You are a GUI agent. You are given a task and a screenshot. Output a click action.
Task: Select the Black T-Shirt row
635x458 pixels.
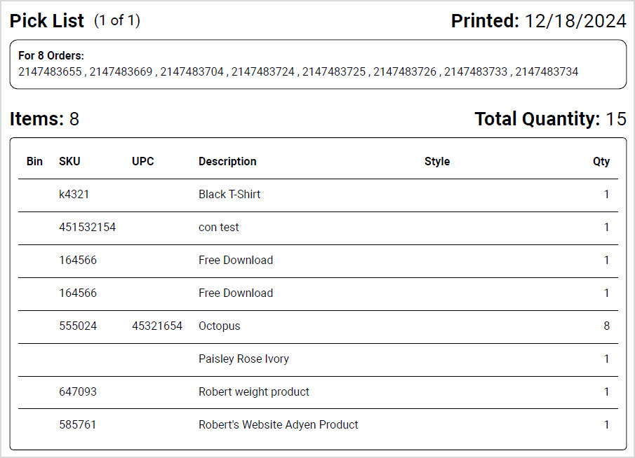click(318, 195)
